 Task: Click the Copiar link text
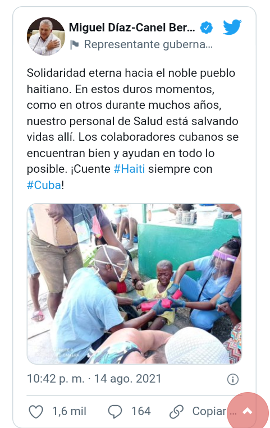tap(209, 411)
